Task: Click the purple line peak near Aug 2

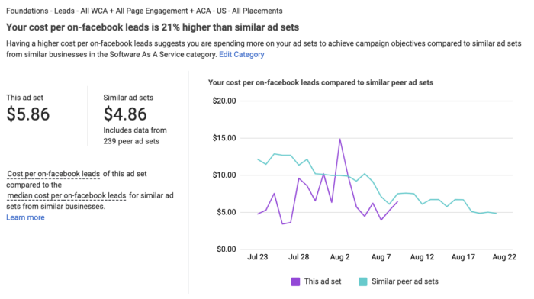Action: coord(340,140)
